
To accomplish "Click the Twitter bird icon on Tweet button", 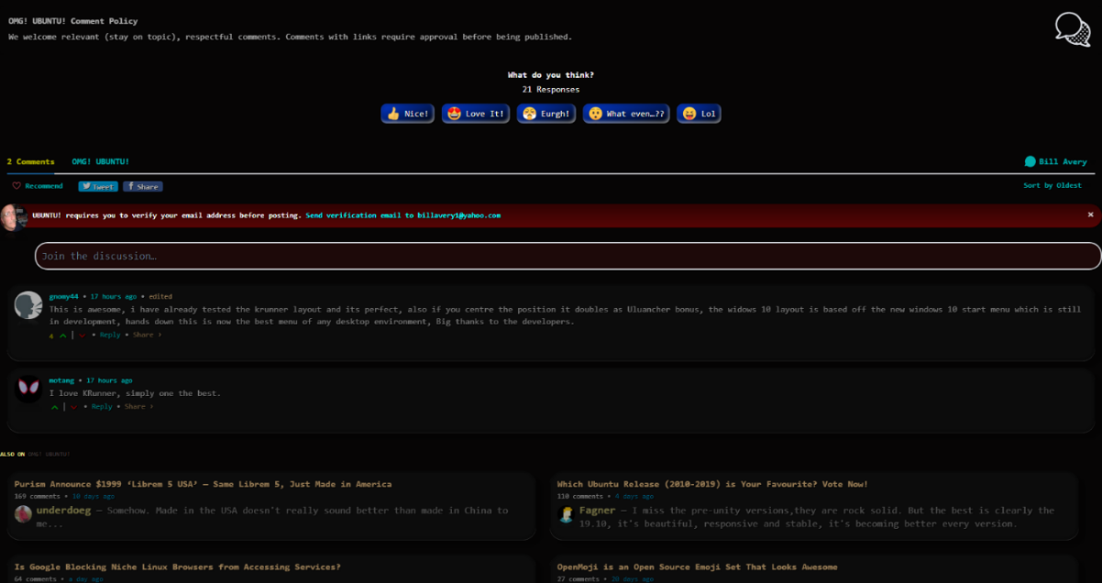I will tap(87, 186).
